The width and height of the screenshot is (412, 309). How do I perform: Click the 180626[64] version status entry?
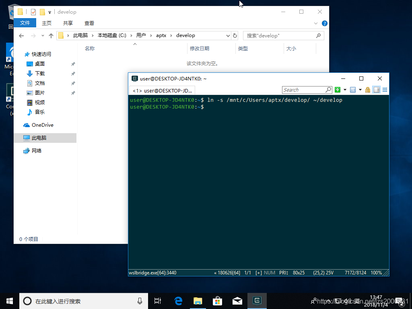(x=227, y=273)
